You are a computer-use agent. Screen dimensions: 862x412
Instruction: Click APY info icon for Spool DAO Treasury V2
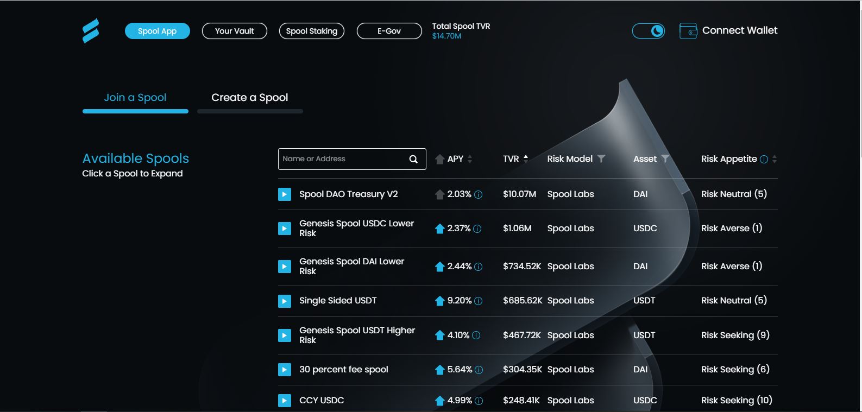pyautogui.click(x=479, y=194)
